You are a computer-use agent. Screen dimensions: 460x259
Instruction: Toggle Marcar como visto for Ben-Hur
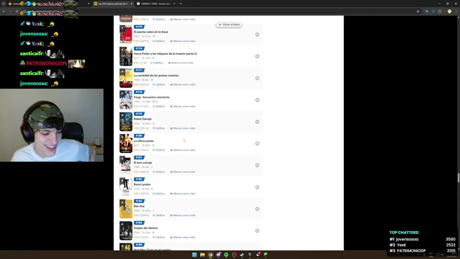(x=183, y=215)
